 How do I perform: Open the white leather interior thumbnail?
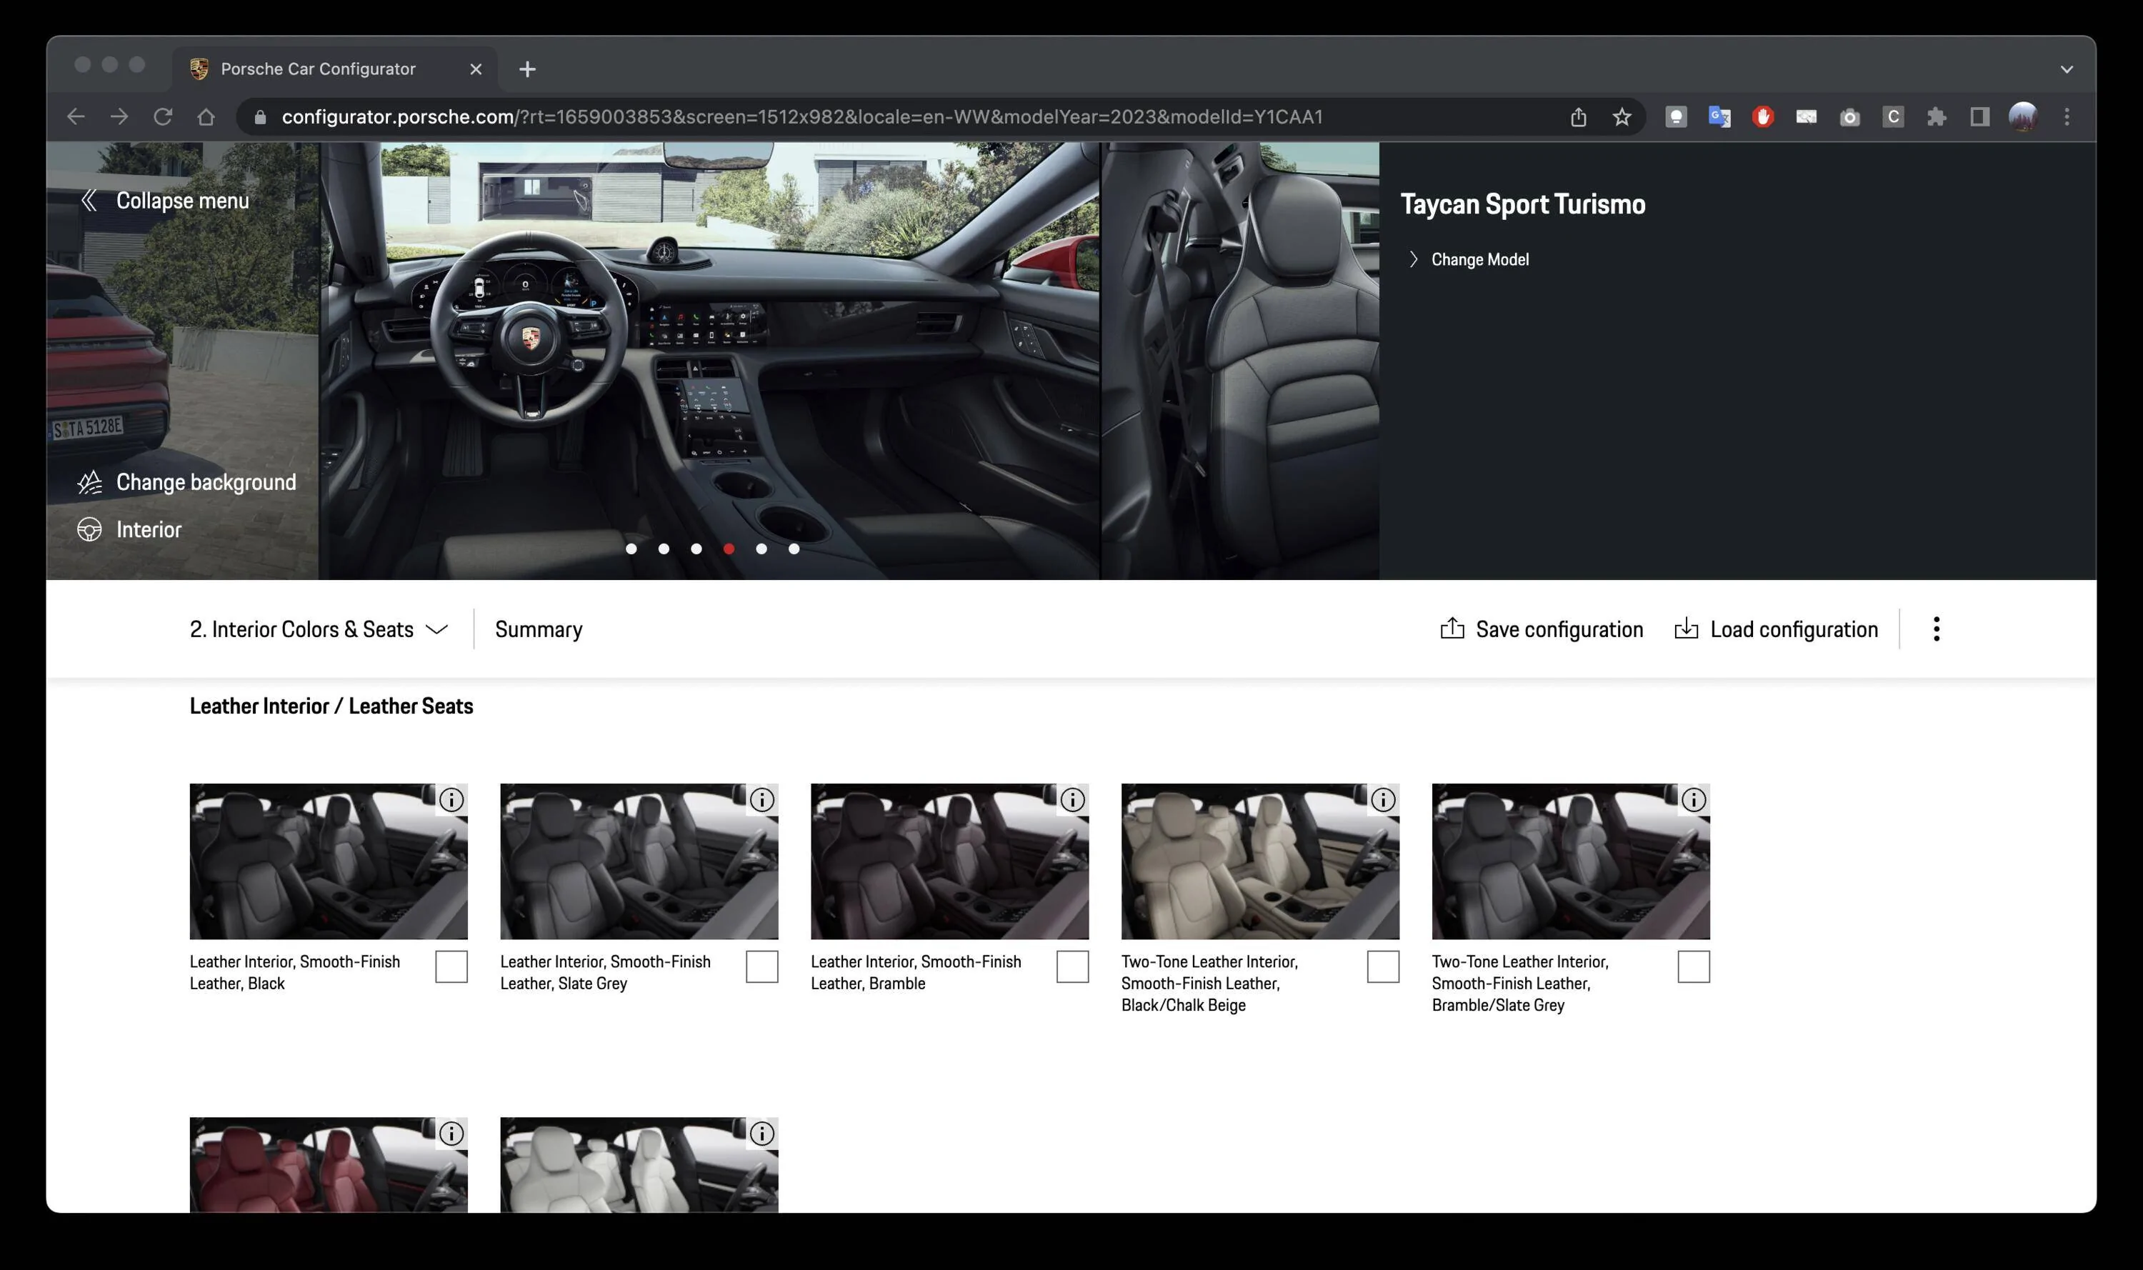pyautogui.click(x=639, y=1165)
